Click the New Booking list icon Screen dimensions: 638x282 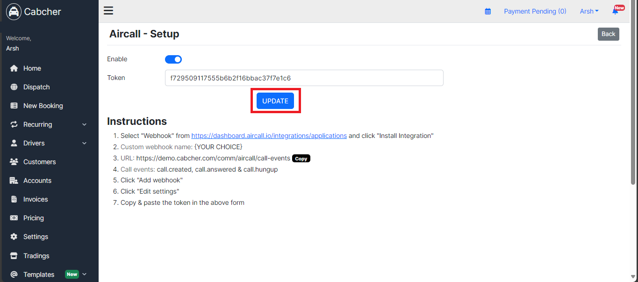click(x=14, y=106)
